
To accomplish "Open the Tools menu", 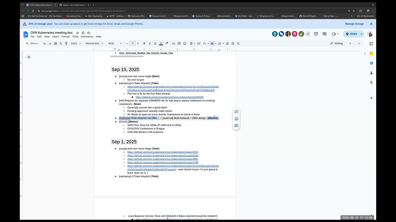I will coord(75,37).
